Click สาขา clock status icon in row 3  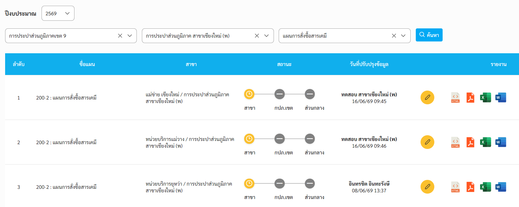click(249, 183)
